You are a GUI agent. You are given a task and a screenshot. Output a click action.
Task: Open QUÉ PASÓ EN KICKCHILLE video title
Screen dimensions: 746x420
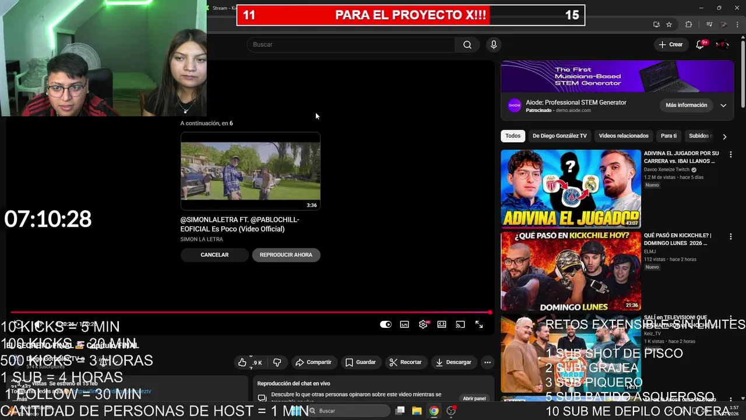[x=678, y=240]
